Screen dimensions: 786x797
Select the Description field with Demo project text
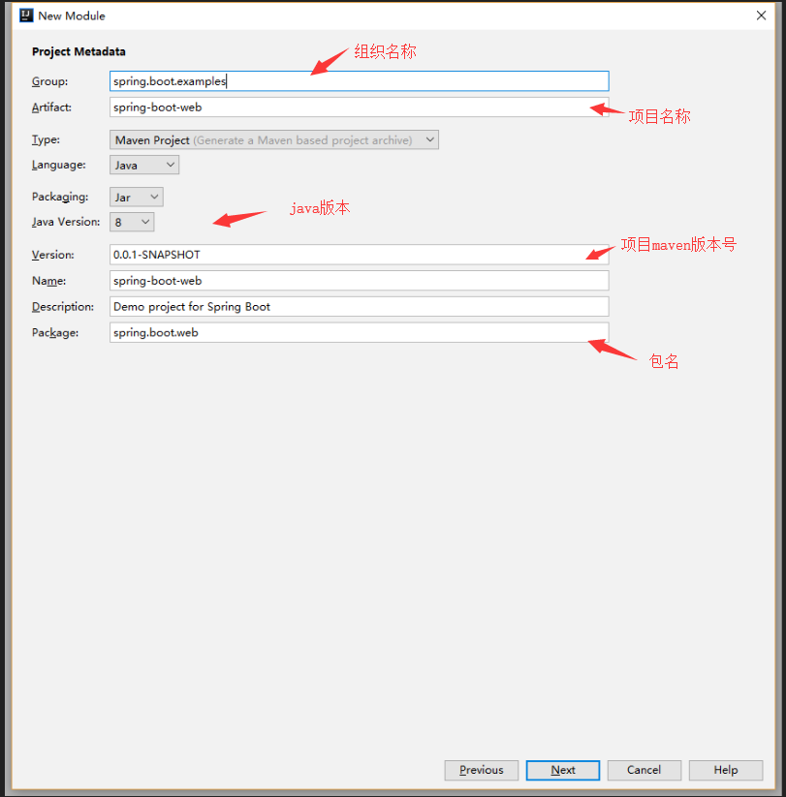[x=359, y=306]
